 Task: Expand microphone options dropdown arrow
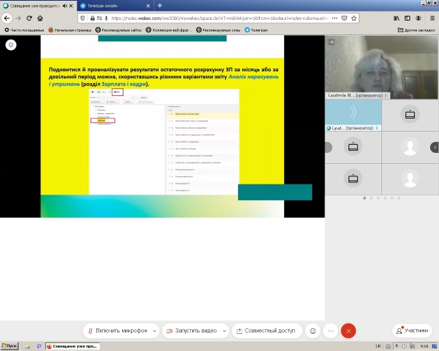point(154,331)
